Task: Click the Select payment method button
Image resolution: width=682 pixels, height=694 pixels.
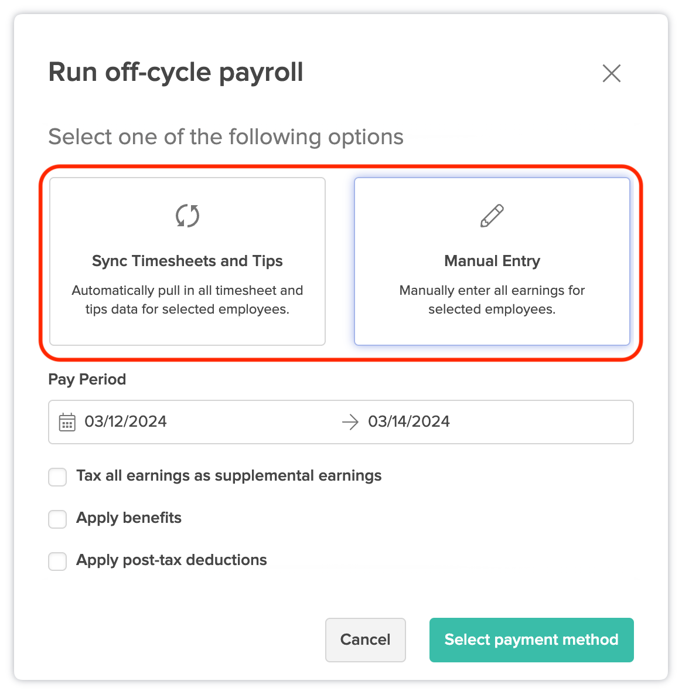Action: [531, 639]
